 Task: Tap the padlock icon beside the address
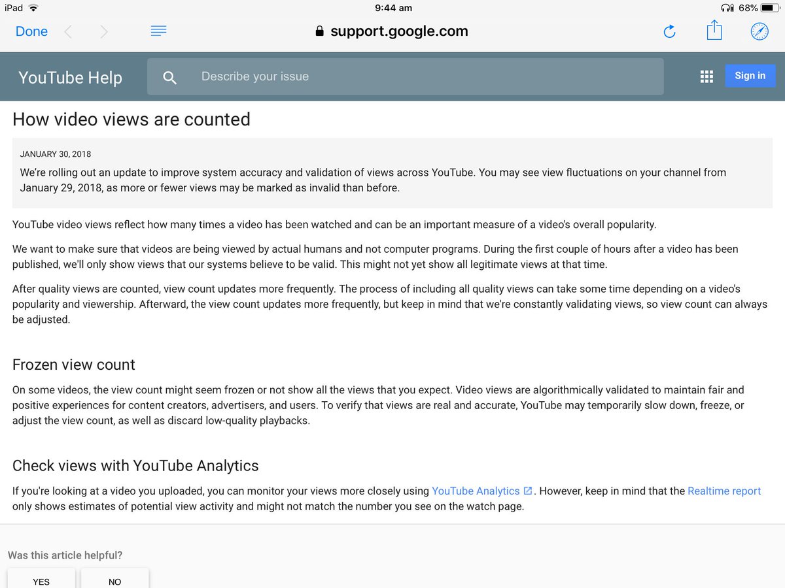coord(320,31)
